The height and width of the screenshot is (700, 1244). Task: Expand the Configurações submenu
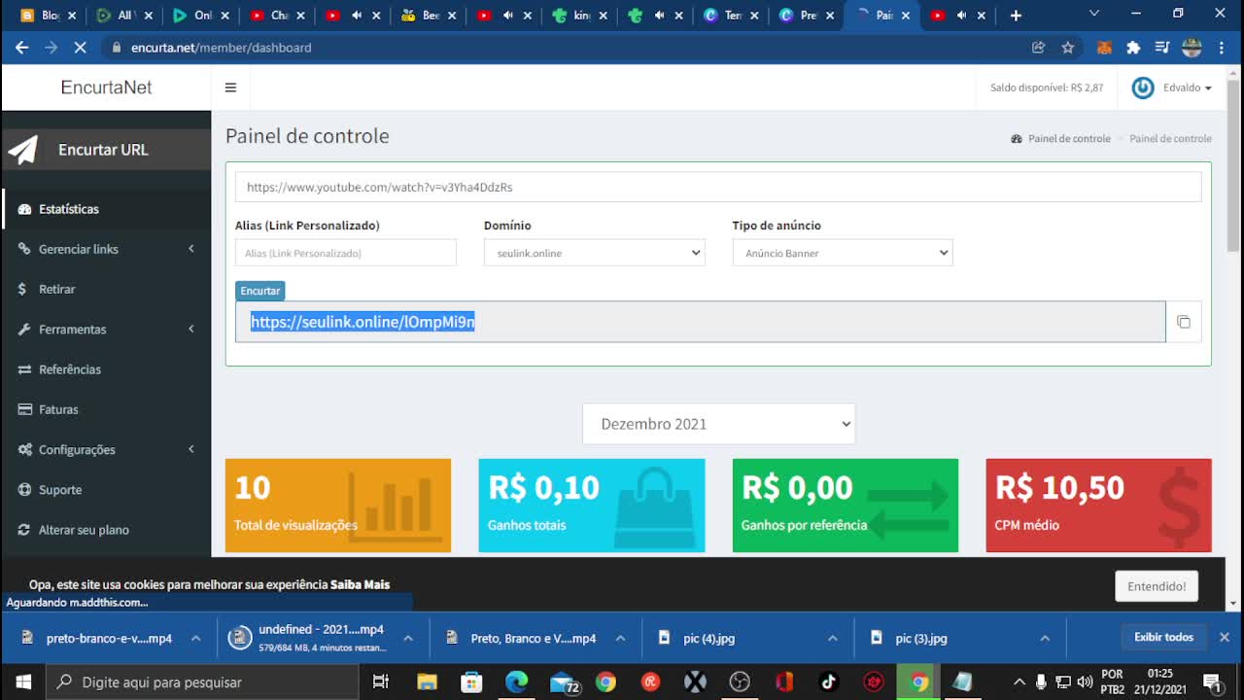tap(191, 449)
